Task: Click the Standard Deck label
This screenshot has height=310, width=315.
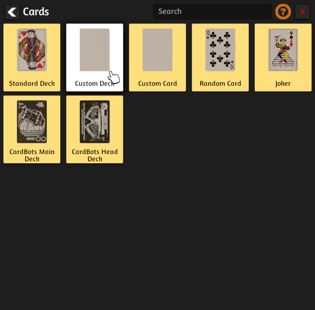Action: [32, 84]
